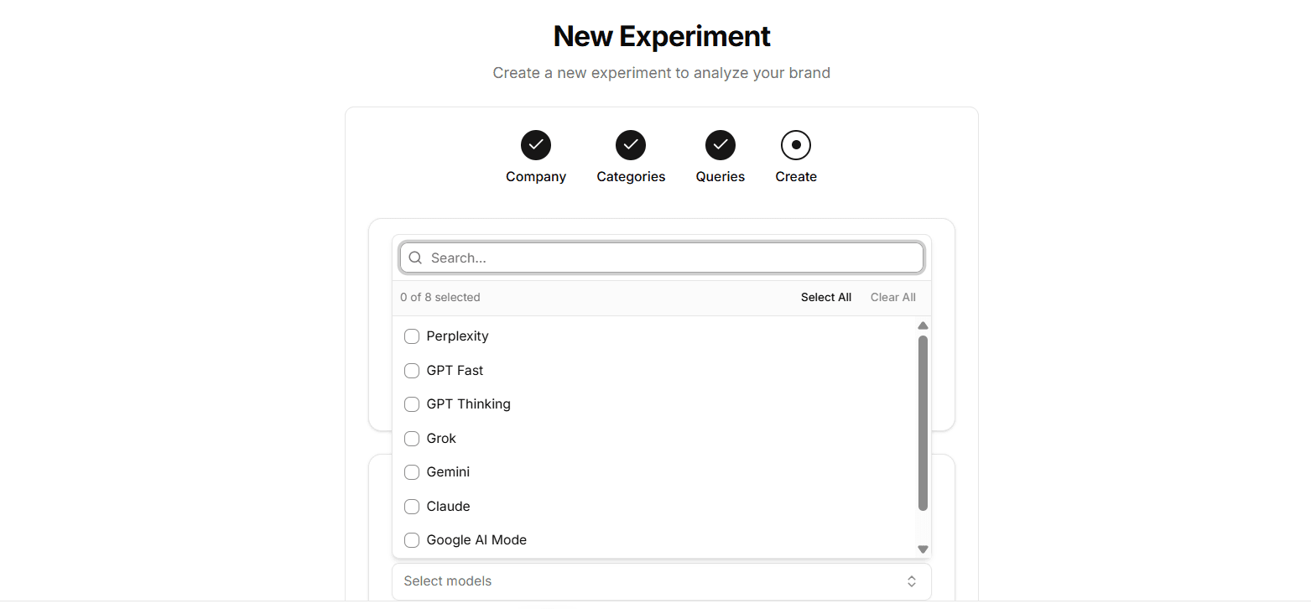
Task: Tick the GPT Thinking checkbox
Action: [x=412, y=404]
